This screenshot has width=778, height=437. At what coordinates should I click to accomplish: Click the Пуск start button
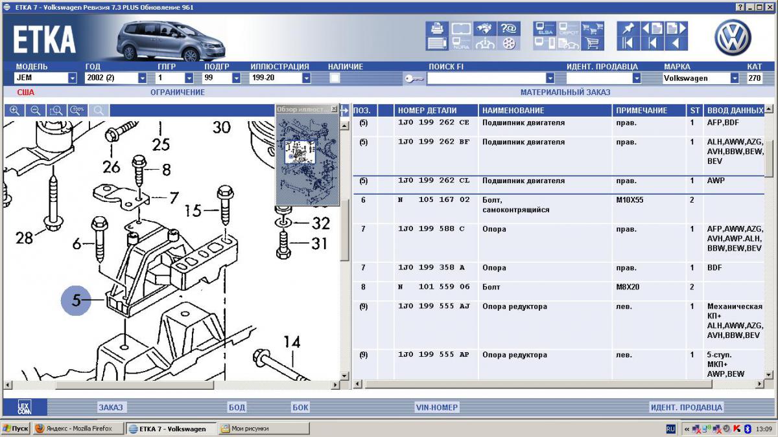tap(16, 429)
